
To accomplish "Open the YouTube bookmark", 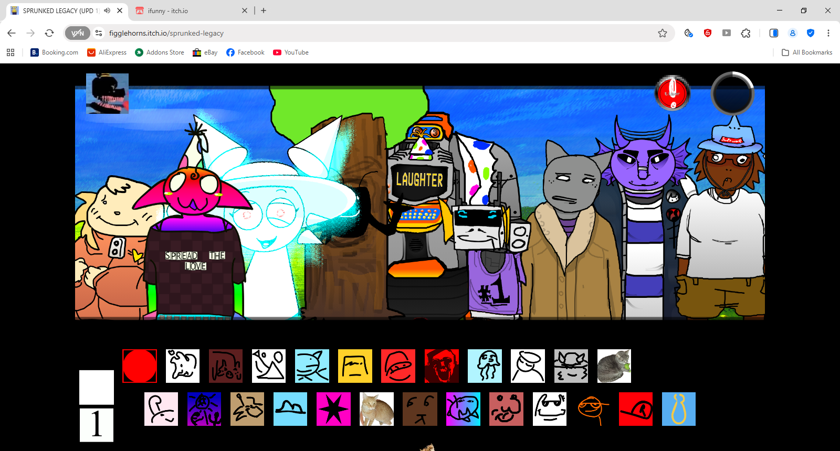I will click(x=291, y=52).
